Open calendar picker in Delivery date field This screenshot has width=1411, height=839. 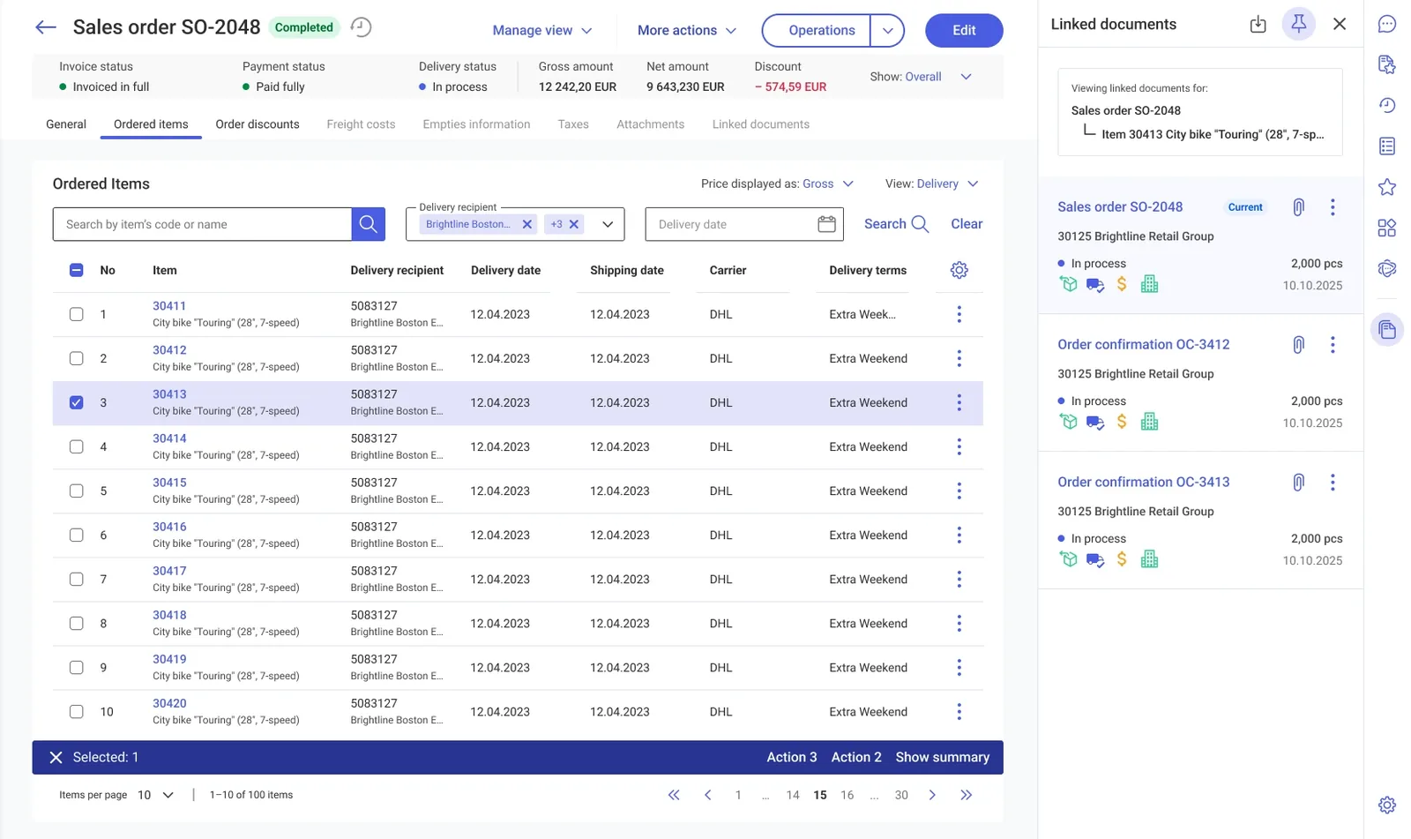[x=826, y=224]
